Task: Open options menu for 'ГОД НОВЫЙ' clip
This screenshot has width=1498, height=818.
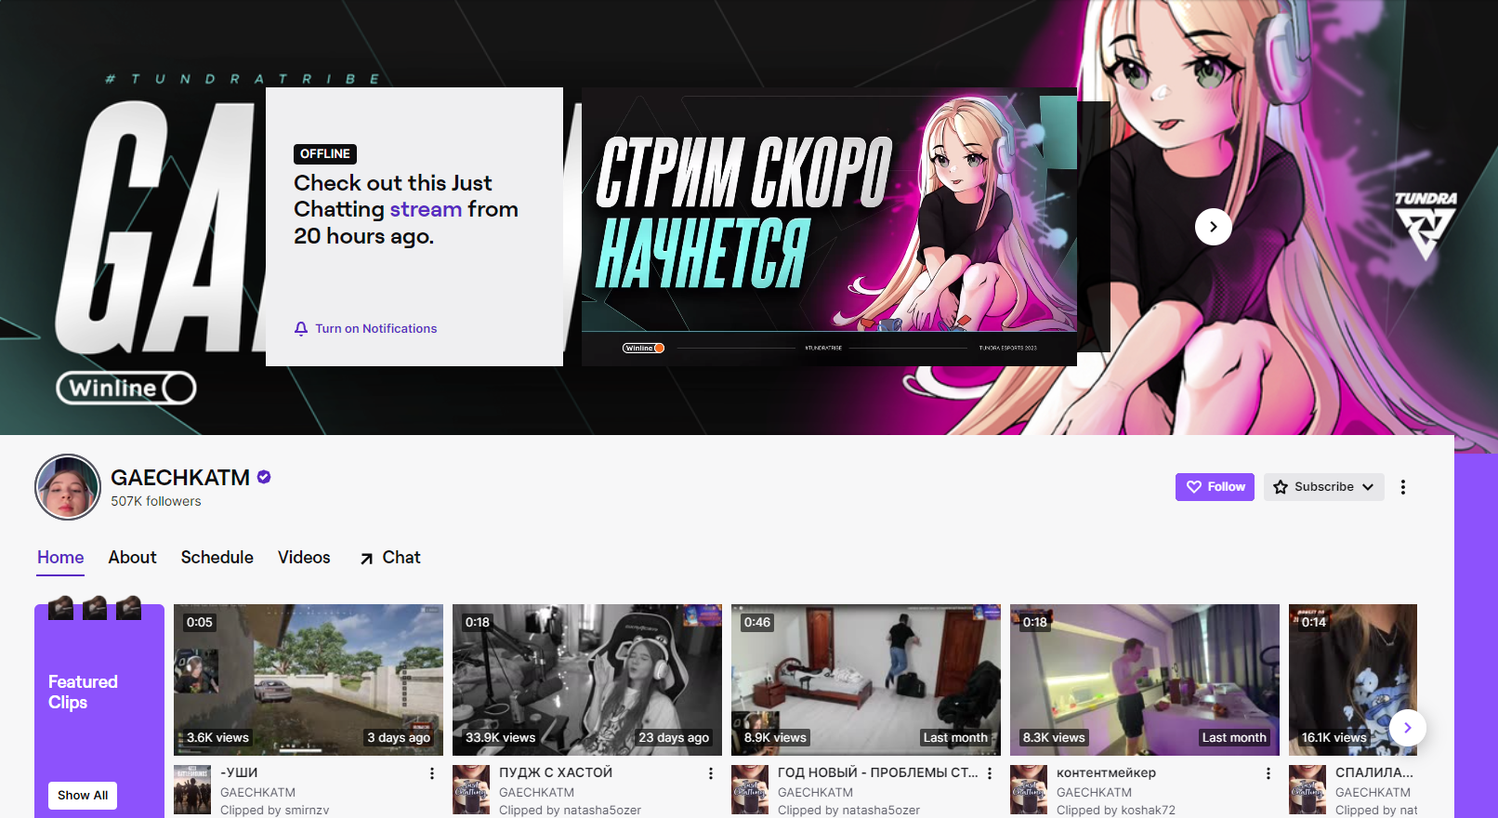Action: pos(990,773)
